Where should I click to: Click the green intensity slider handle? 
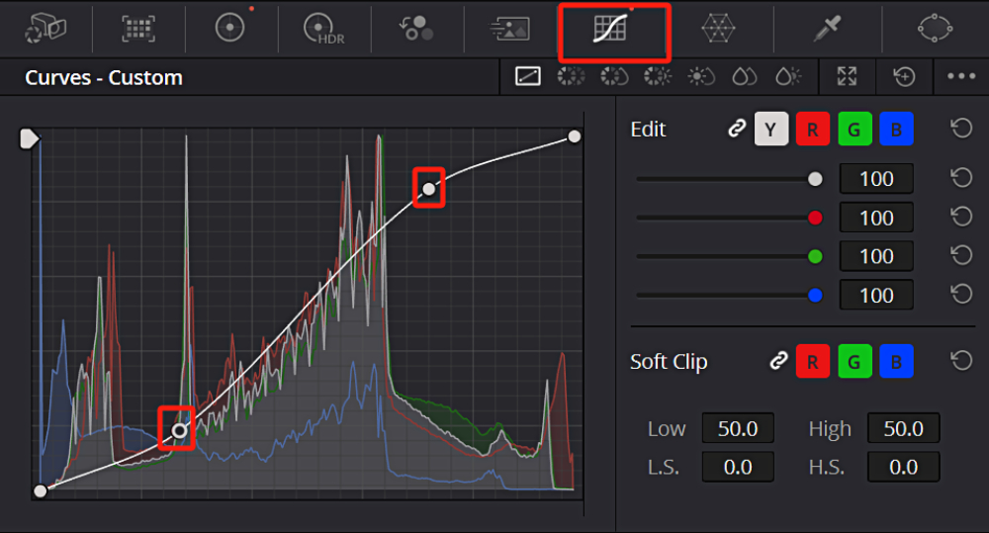(x=815, y=257)
